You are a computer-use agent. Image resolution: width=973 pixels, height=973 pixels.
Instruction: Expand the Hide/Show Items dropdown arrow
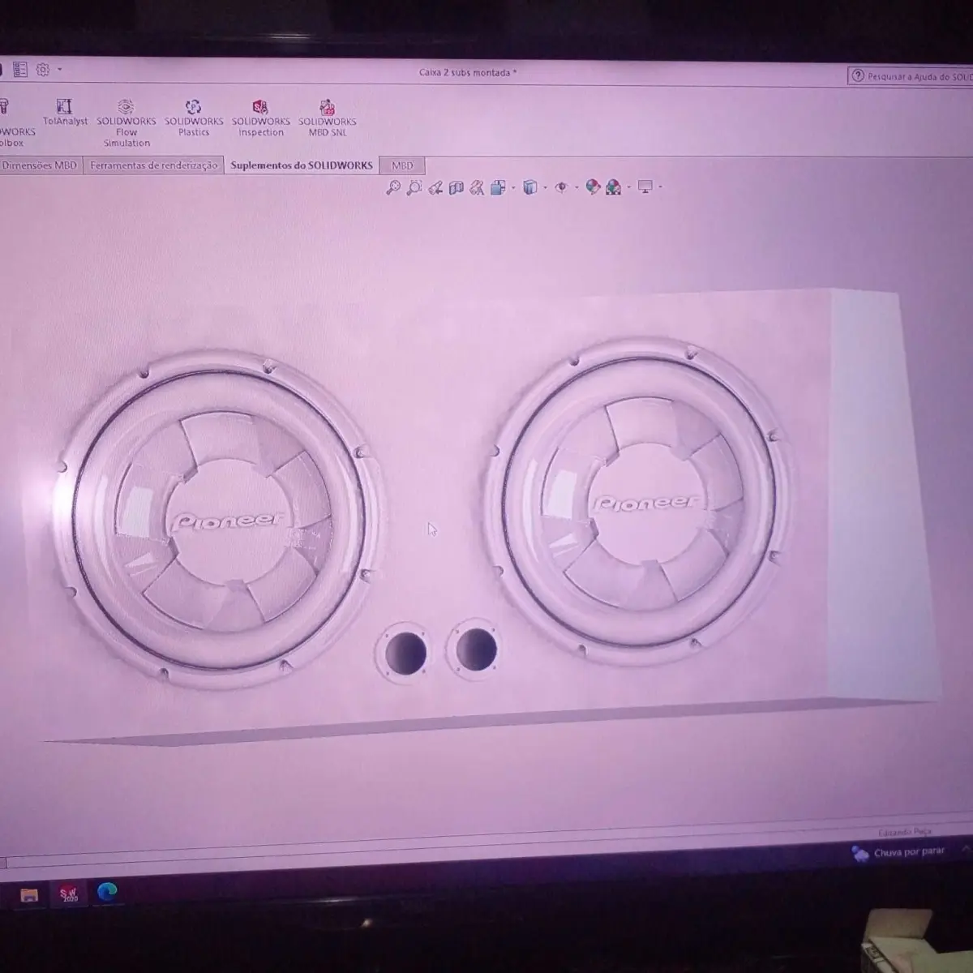[x=577, y=187]
